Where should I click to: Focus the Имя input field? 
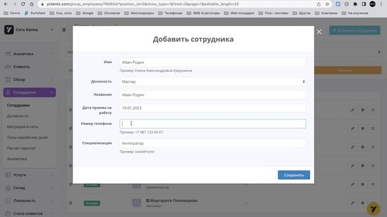tap(213, 62)
